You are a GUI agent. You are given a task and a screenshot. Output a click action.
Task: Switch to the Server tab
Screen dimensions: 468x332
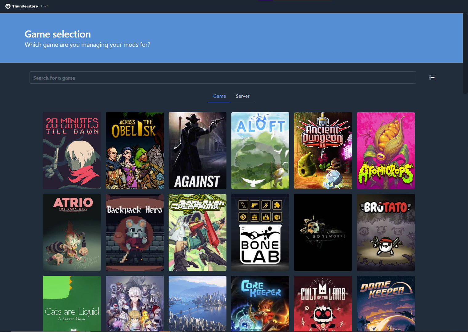tap(242, 96)
